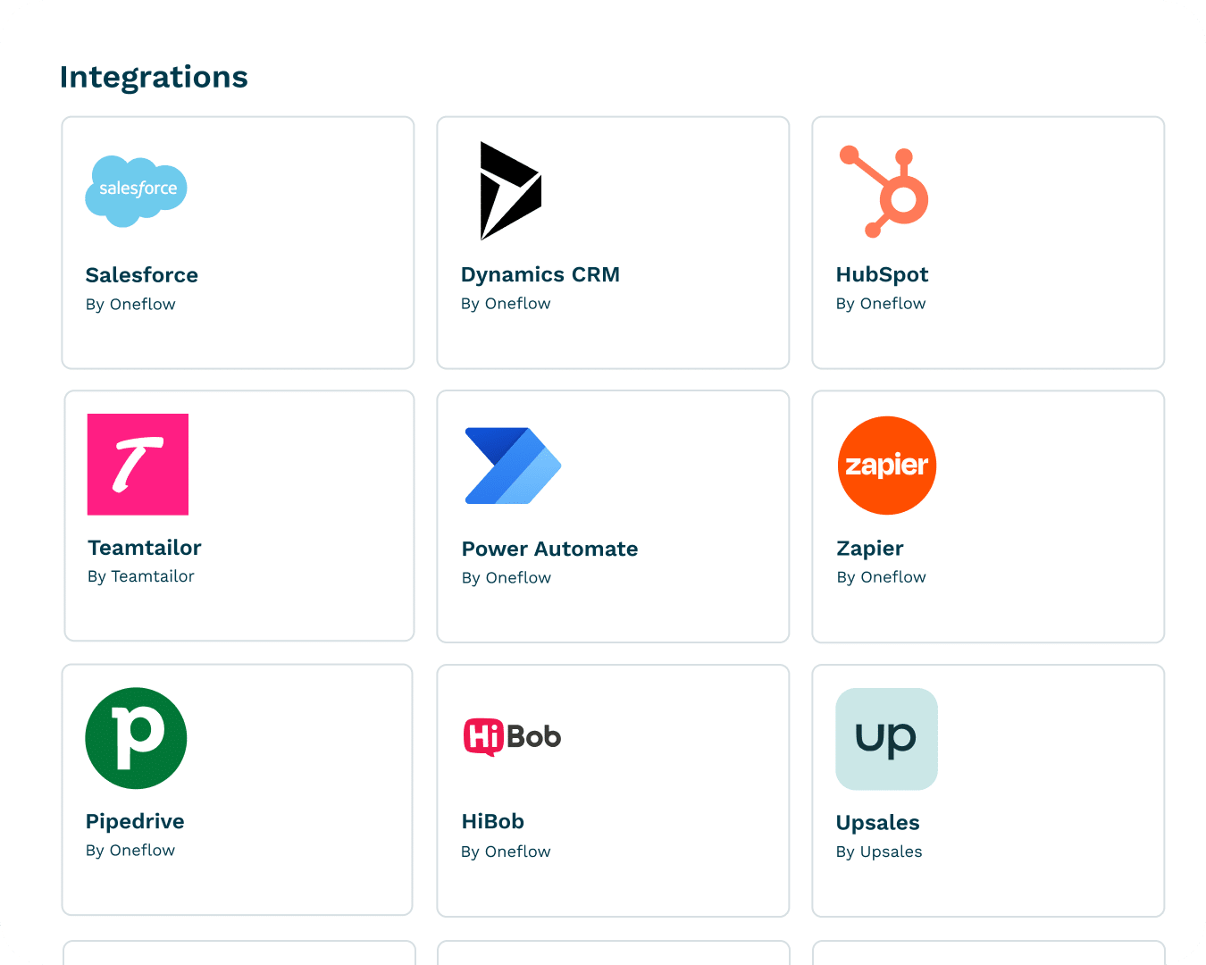The height and width of the screenshot is (965, 1206).
Task: Click 'By Teamtailor' author label
Action: pos(141,576)
